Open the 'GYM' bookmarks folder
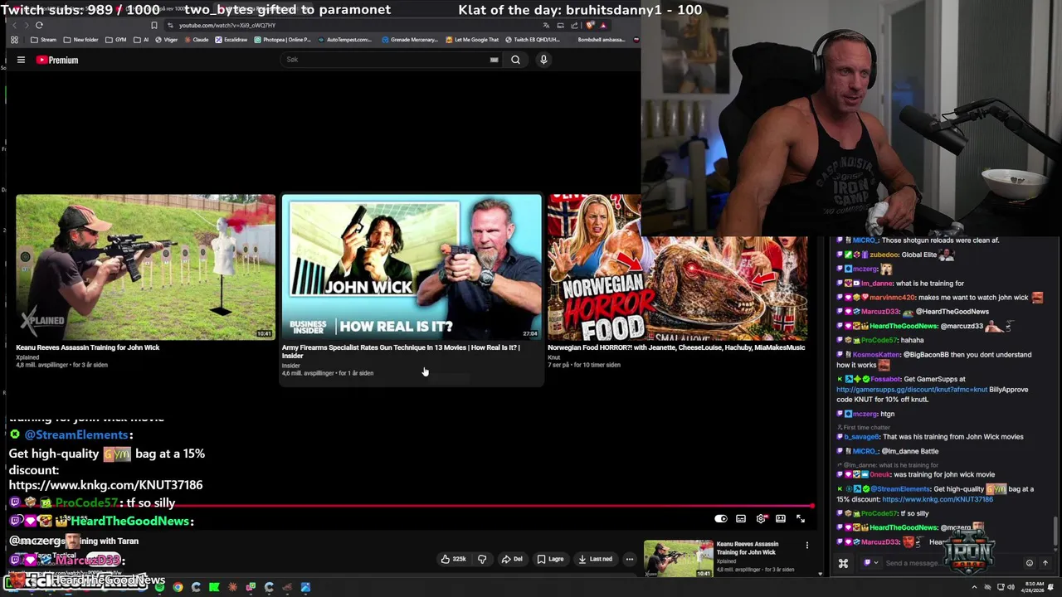Image resolution: width=1062 pixels, height=597 pixels. (x=116, y=40)
